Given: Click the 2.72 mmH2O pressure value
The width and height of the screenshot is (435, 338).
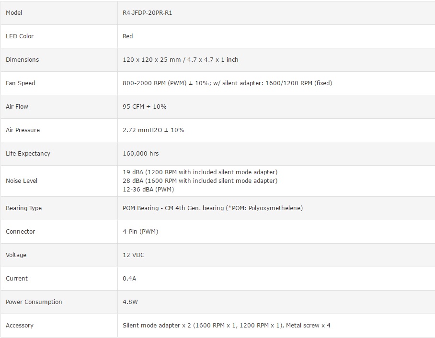Looking at the screenshot, I should point(153,130).
